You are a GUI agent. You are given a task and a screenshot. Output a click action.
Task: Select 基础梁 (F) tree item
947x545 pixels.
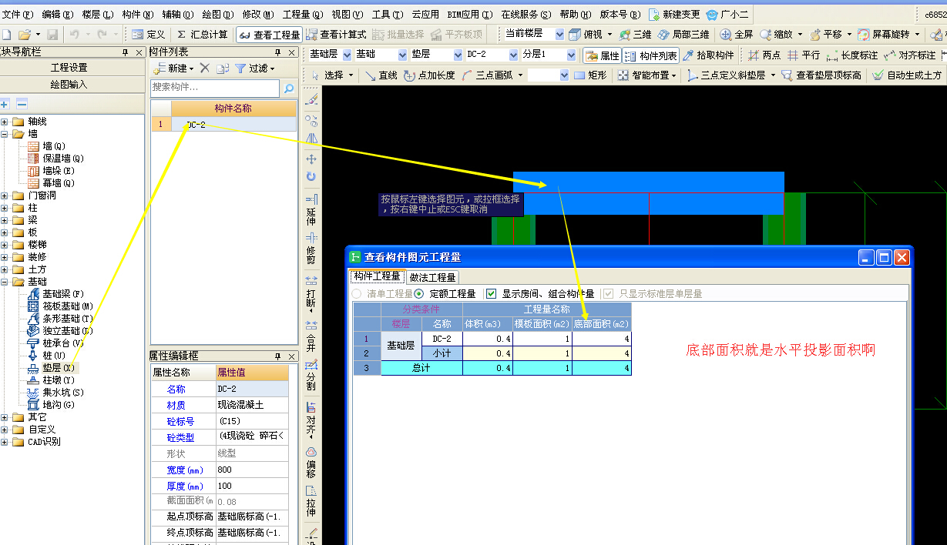[55, 294]
